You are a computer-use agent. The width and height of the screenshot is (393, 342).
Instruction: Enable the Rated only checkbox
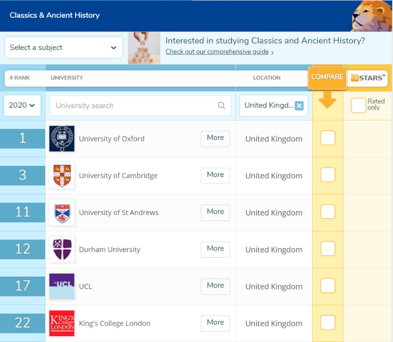tap(358, 105)
